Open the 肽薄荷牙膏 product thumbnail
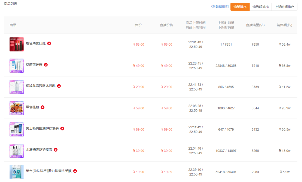This screenshot has height=182, width=302. [x=16, y=66]
